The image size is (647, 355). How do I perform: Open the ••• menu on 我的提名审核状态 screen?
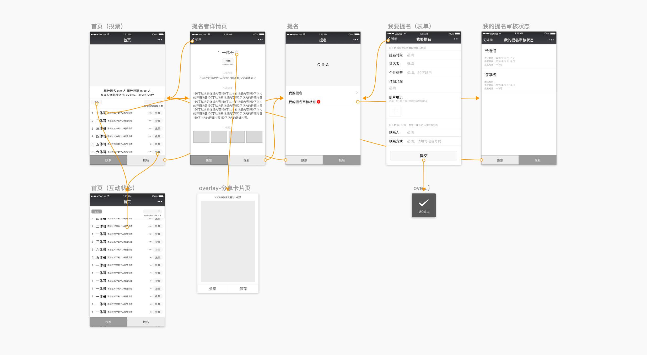click(551, 40)
